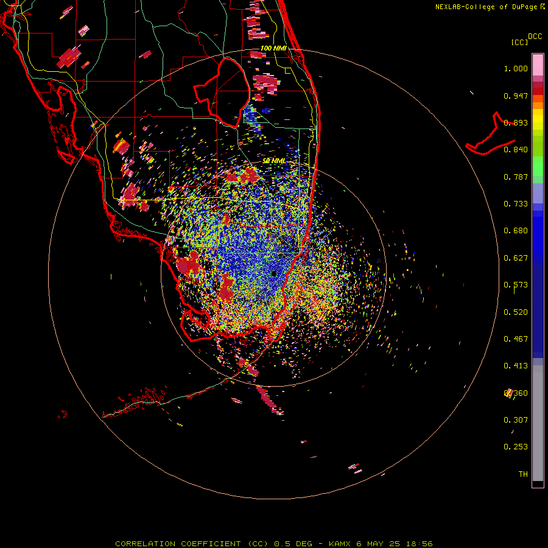Click the 0.947 scale value
Image resolution: width=548 pixels, height=548 pixels.
pyautogui.click(x=516, y=96)
